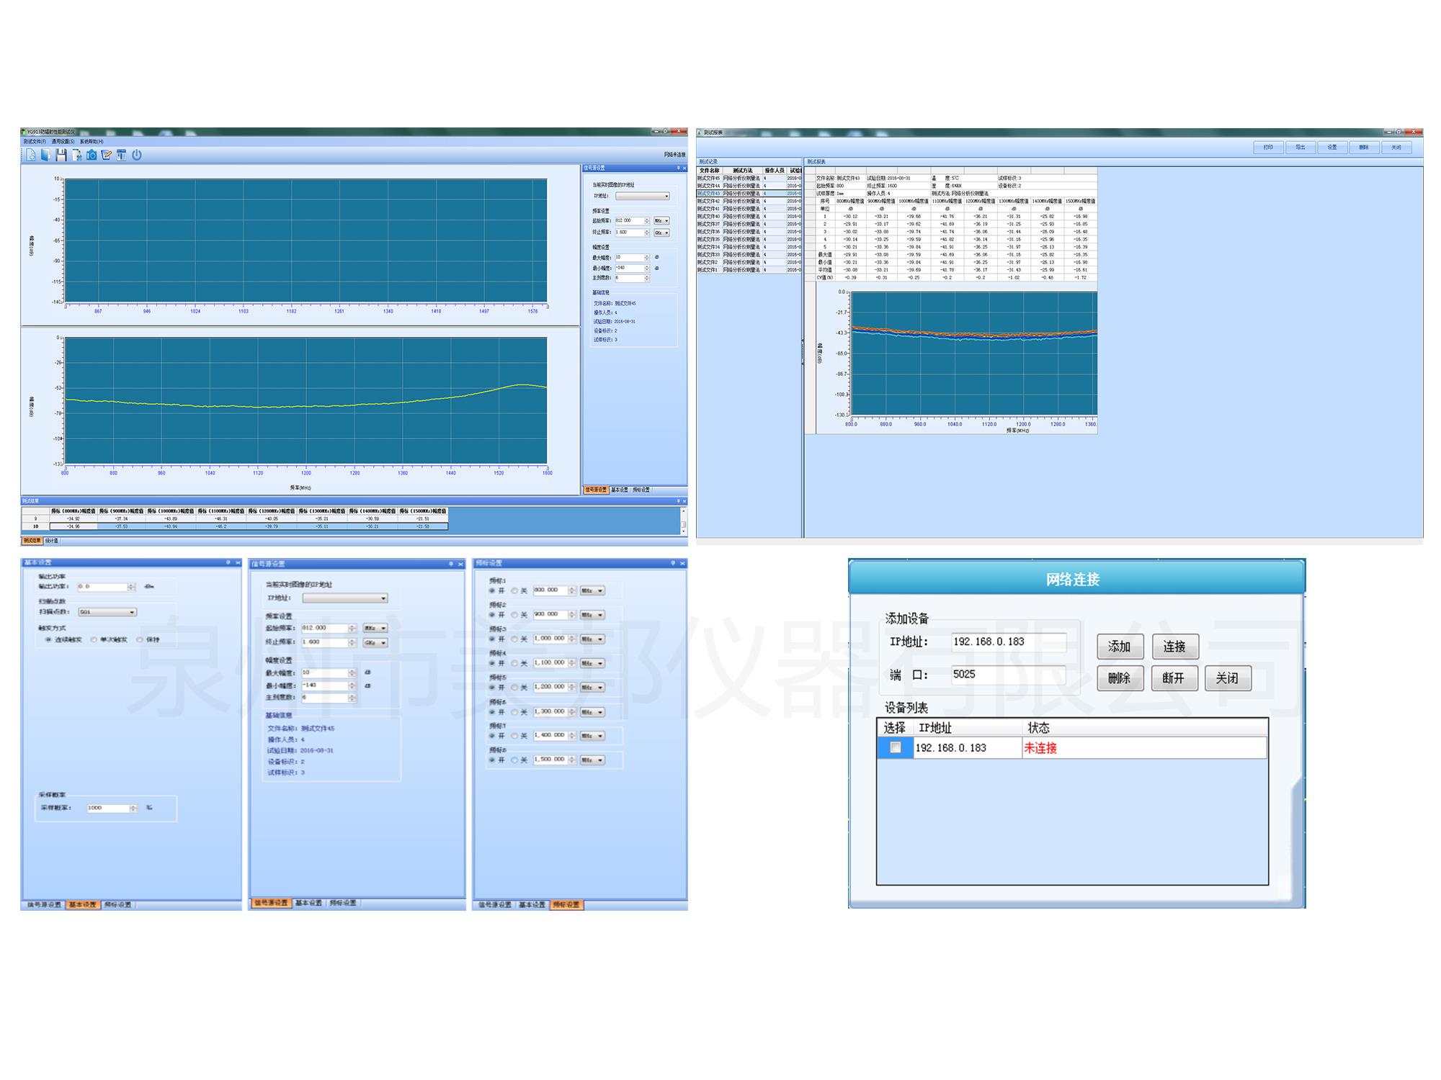This screenshot has height=1080, width=1441.
Task: Open the 通用设置(S) menu
Action: (x=63, y=142)
